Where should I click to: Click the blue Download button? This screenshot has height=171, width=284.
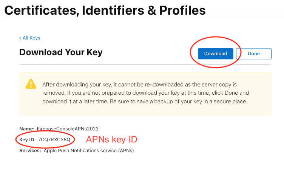(215, 54)
